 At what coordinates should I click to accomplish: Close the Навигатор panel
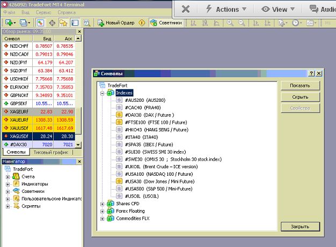pos(79,161)
